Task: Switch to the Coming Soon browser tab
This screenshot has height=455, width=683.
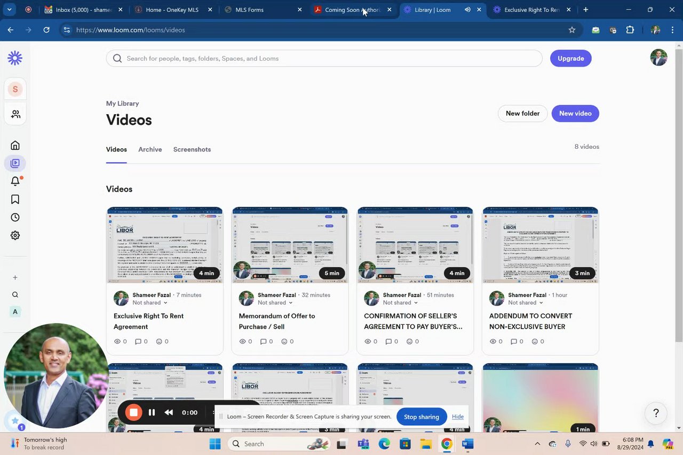Action: pyautogui.click(x=353, y=10)
